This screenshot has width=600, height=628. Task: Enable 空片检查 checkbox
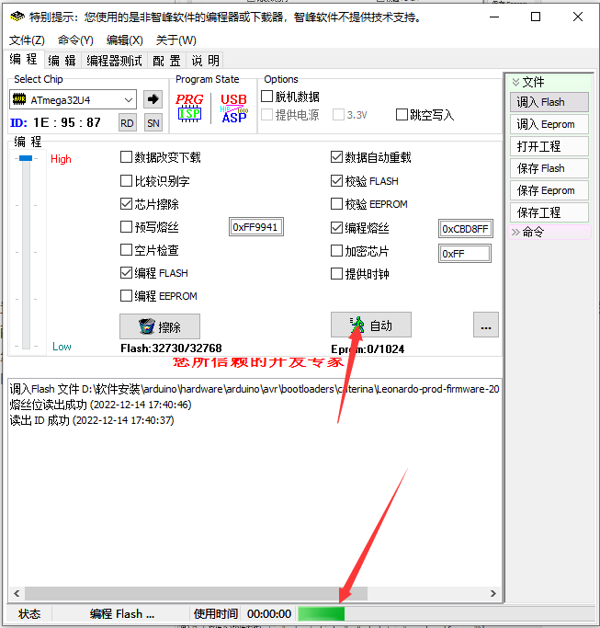(x=127, y=250)
